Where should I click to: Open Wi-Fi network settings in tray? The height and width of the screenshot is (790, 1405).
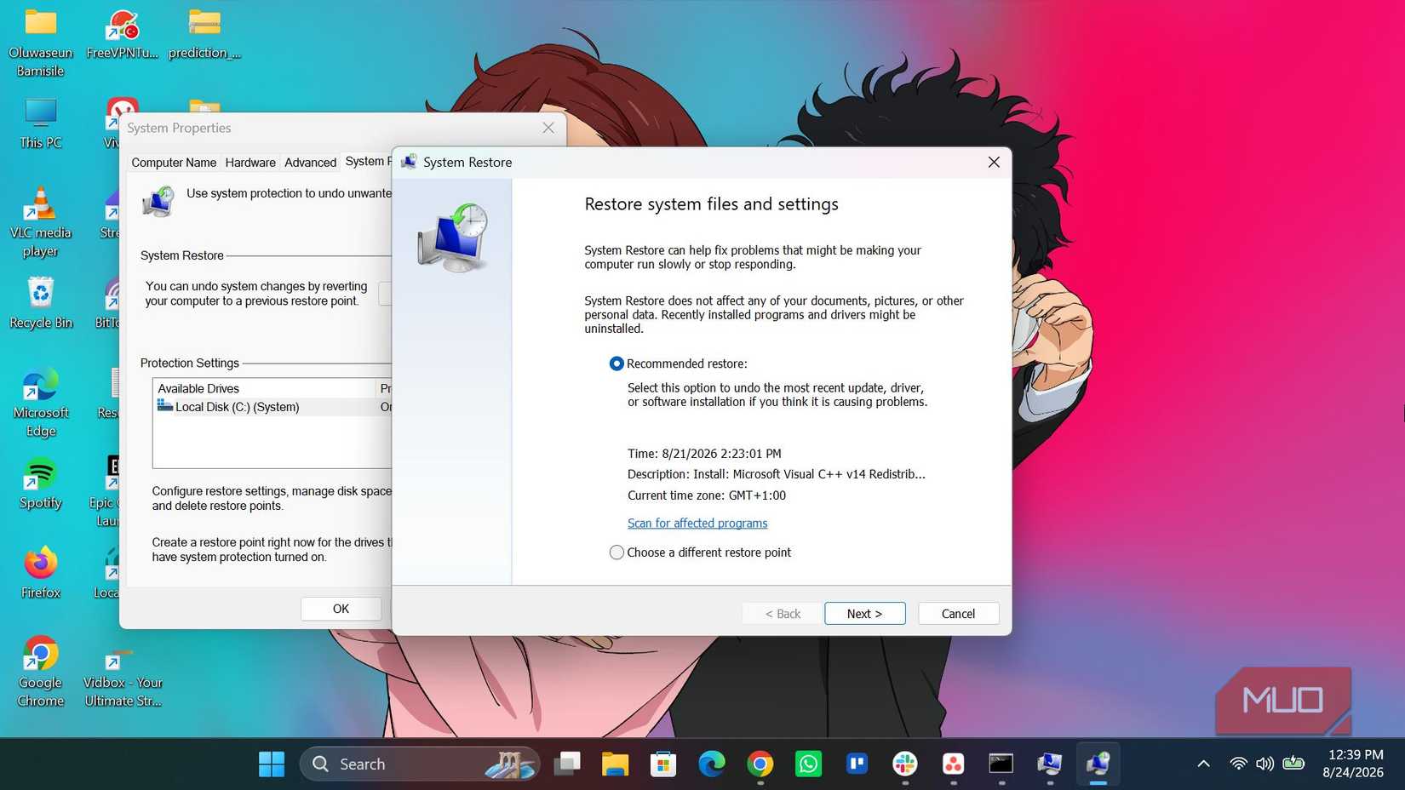click(x=1239, y=764)
